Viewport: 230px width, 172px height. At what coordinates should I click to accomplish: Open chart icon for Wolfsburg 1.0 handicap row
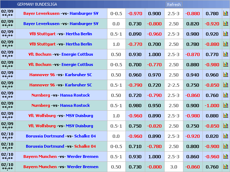click(x=225, y=116)
